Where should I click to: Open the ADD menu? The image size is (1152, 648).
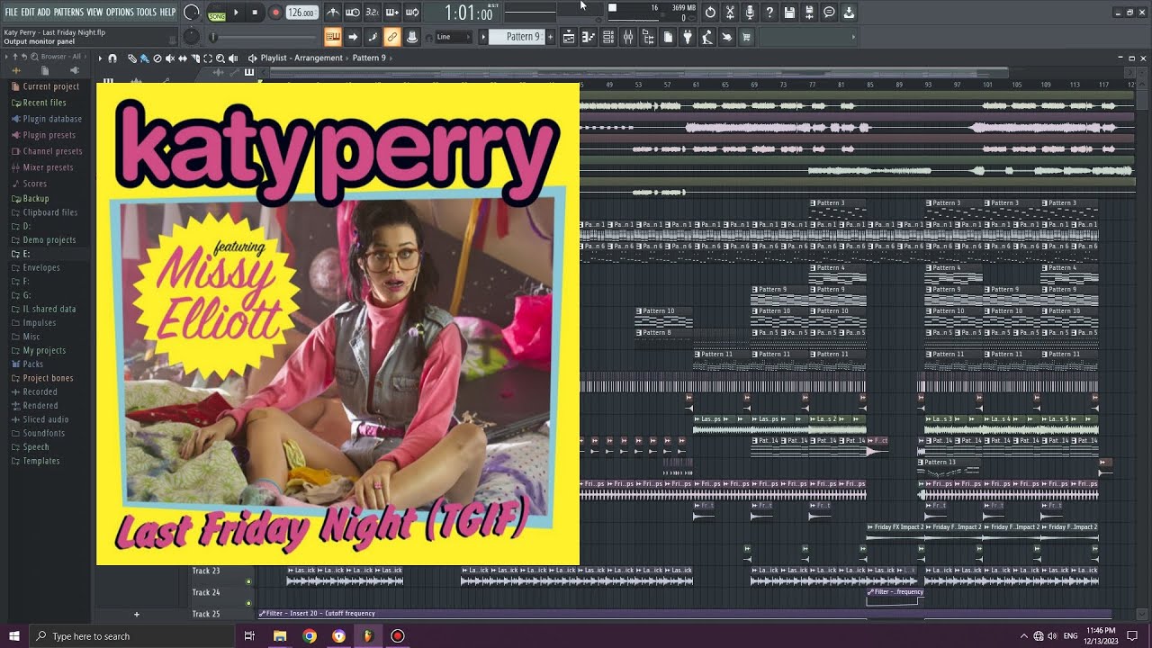click(x=44, y=12)
